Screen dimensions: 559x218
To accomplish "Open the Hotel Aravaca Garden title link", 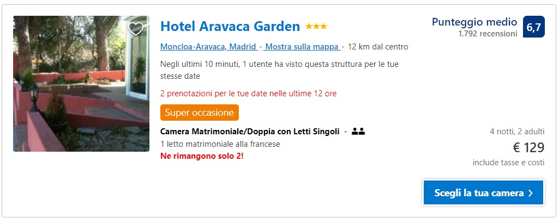I will click(x=230, y=26).
